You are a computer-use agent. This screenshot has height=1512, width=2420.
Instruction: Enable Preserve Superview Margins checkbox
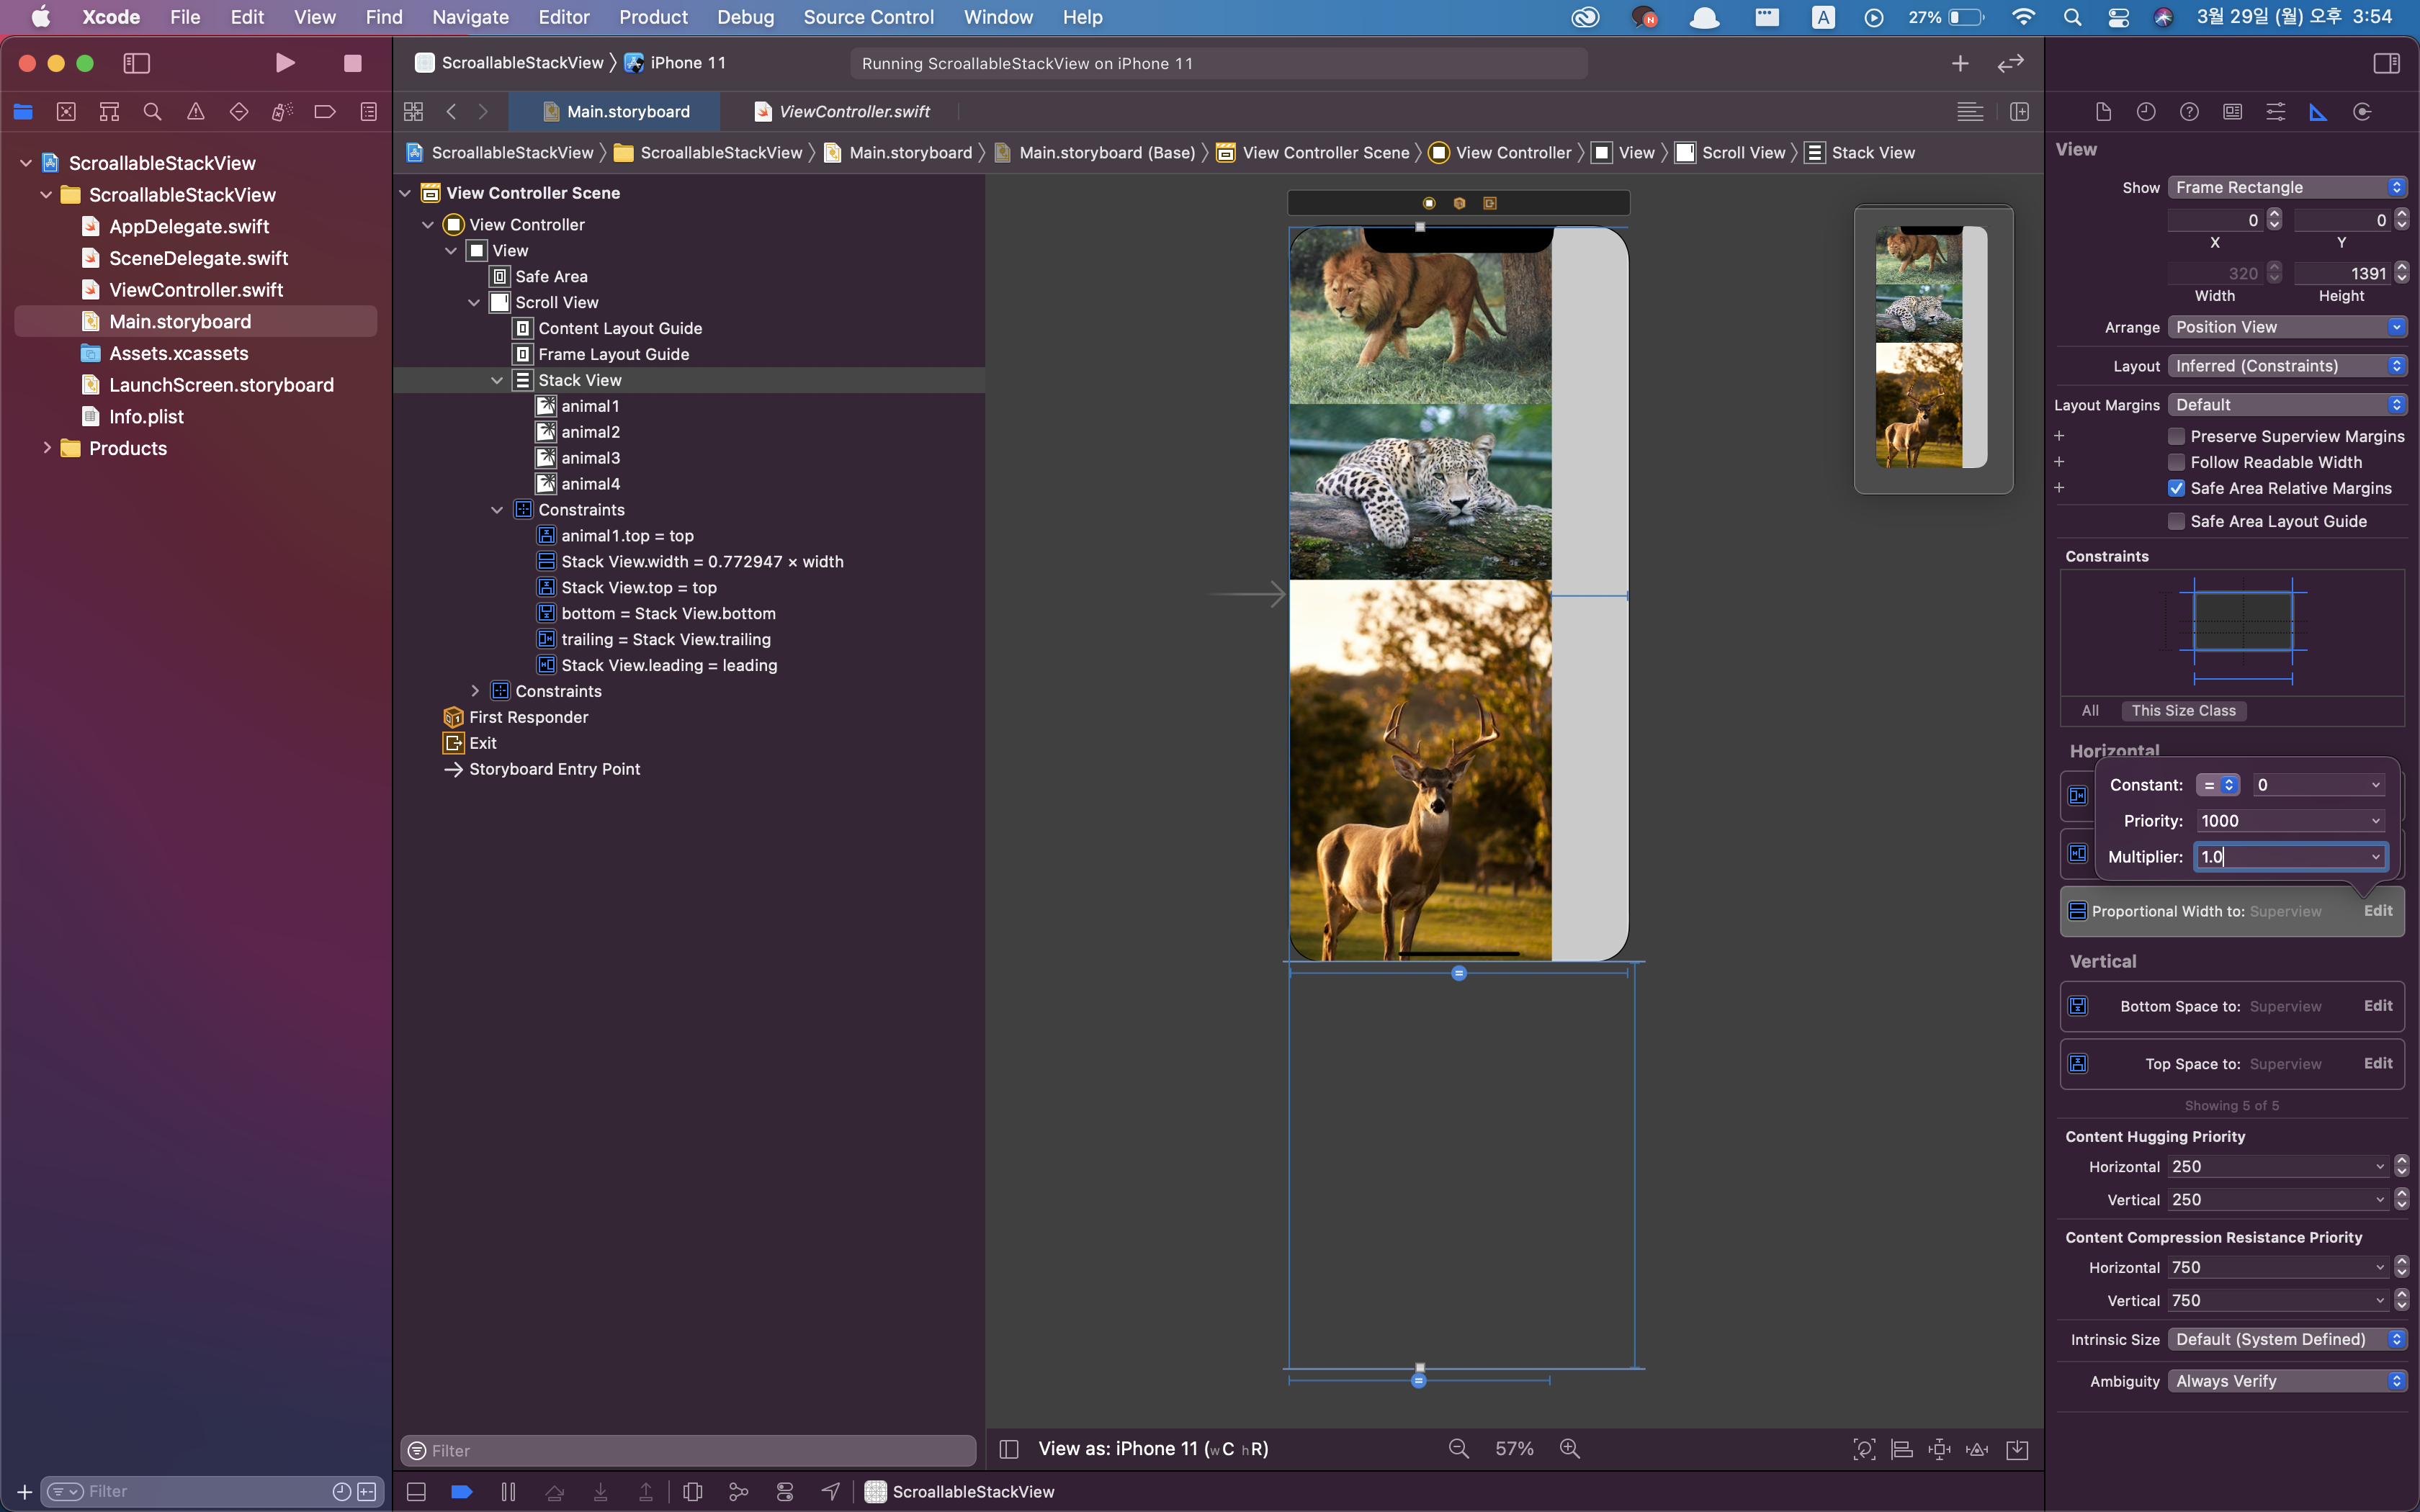click(x=2176, y=436)
